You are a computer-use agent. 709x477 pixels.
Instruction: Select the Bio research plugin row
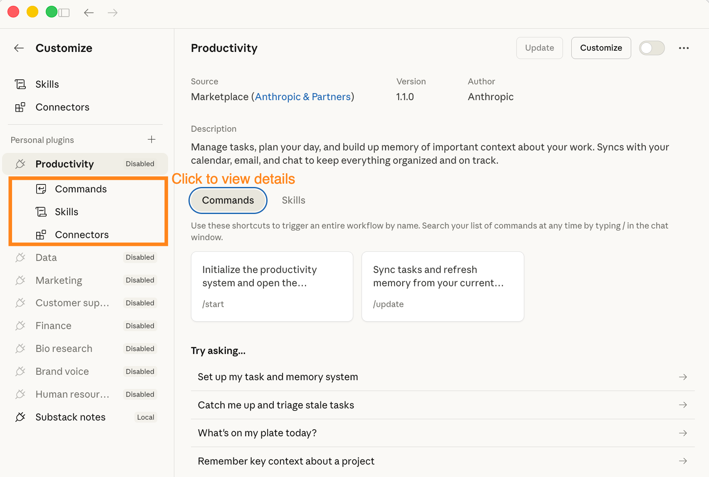[85, 349]
